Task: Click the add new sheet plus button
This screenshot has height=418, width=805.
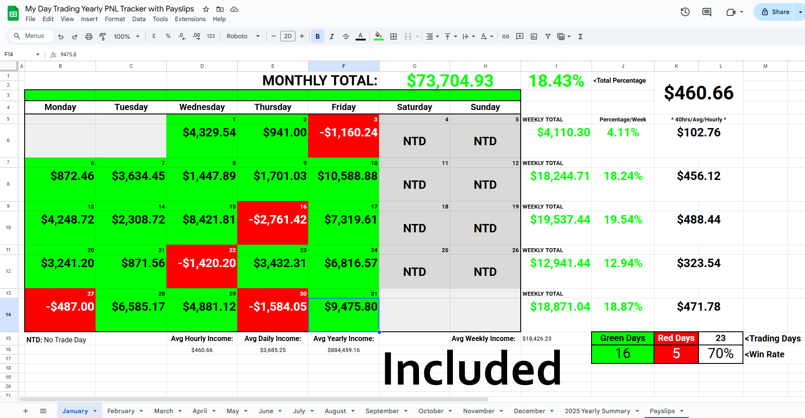Action: 26,411
